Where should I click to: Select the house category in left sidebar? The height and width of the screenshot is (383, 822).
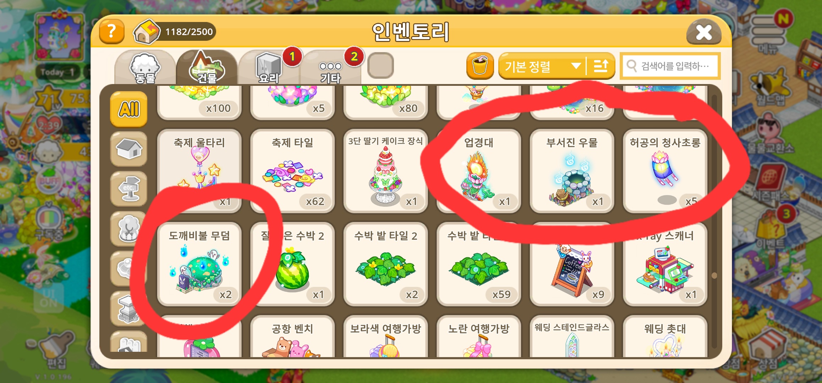click(128, 149)
